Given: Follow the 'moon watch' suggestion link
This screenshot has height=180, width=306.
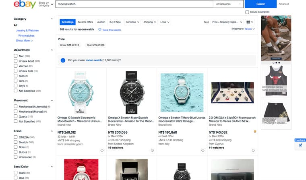Looking at the screenshot, I should (94, 60).
